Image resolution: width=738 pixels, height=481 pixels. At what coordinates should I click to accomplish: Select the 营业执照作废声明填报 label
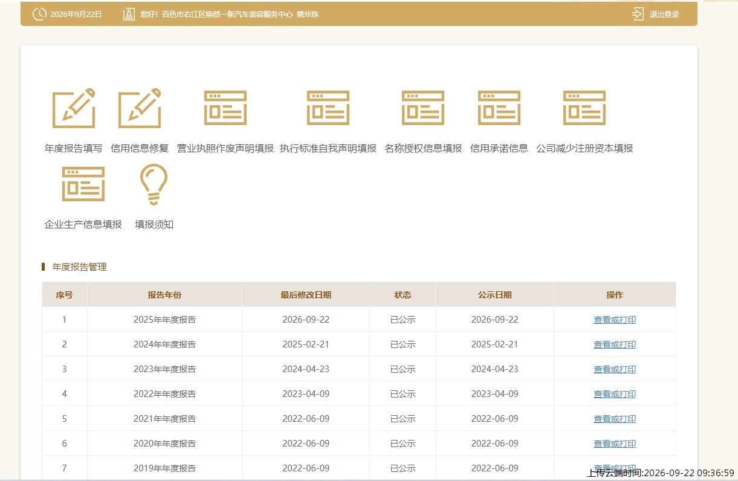click(x=225, y=148)
